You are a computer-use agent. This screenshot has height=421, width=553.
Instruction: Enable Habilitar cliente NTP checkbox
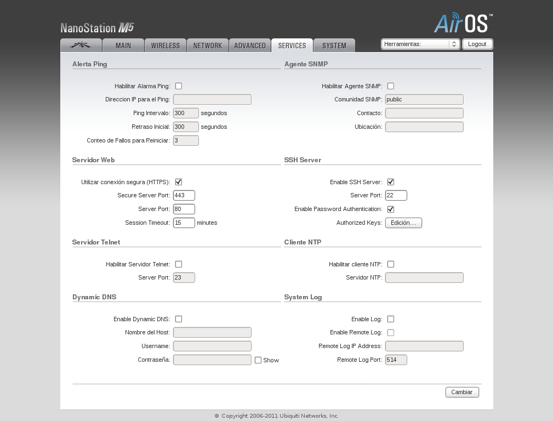(x=391, y=264)
